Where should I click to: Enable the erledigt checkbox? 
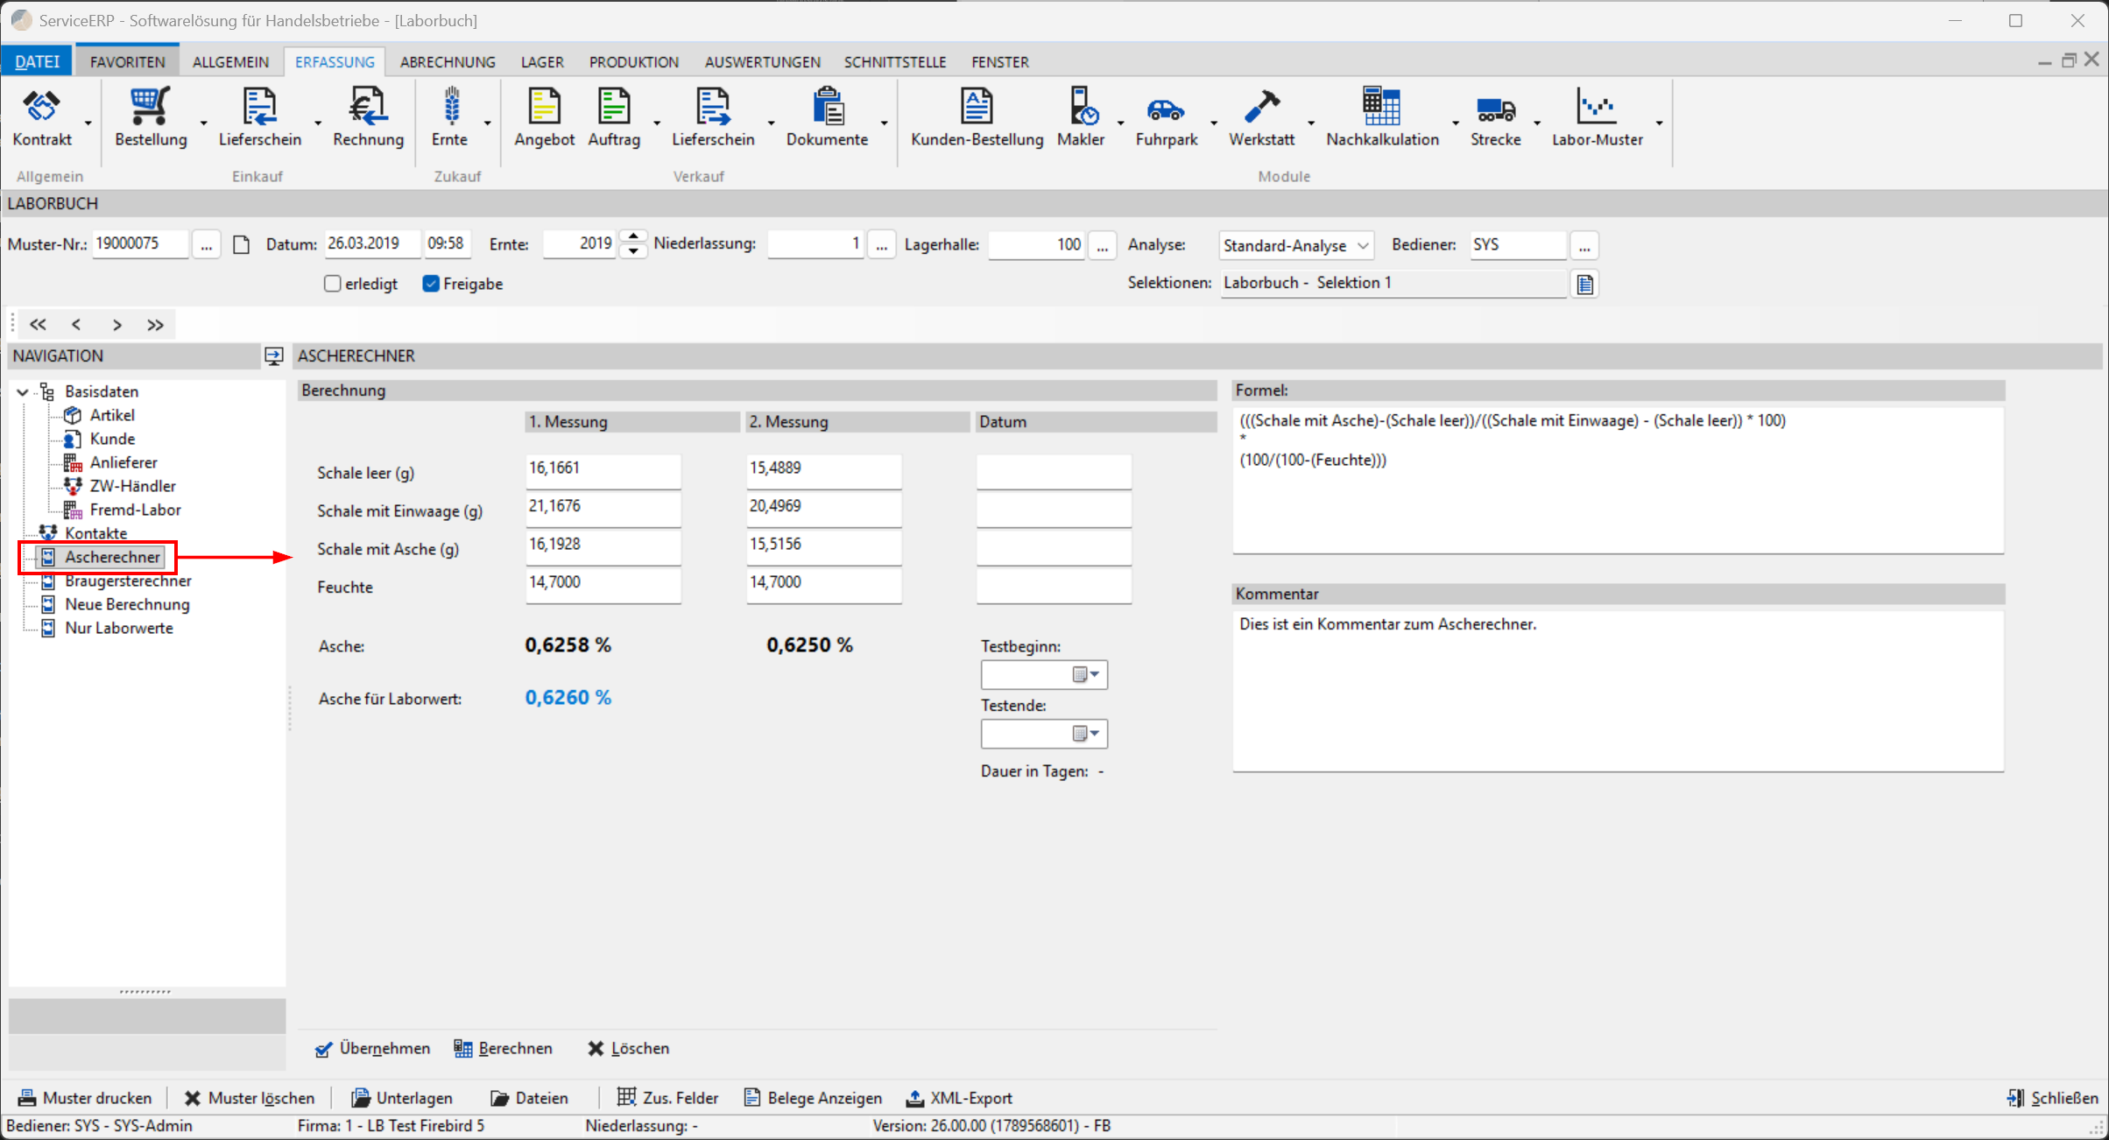pos(332,284)
